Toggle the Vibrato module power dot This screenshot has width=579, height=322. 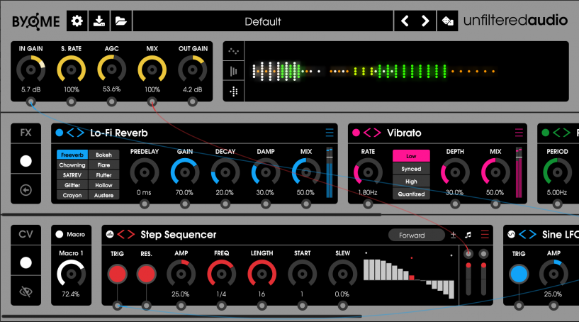pyautogui.click(x=356, y=133)
